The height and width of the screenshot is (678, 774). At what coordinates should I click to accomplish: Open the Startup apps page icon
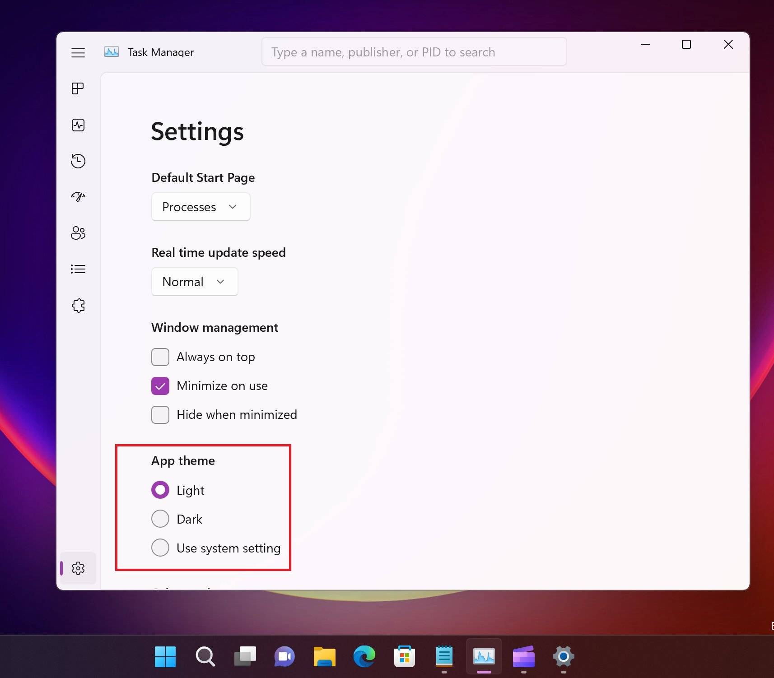point(78,197)
